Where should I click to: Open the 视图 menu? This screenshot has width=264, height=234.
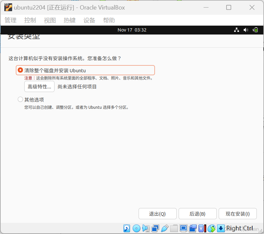tap(50, 20)
